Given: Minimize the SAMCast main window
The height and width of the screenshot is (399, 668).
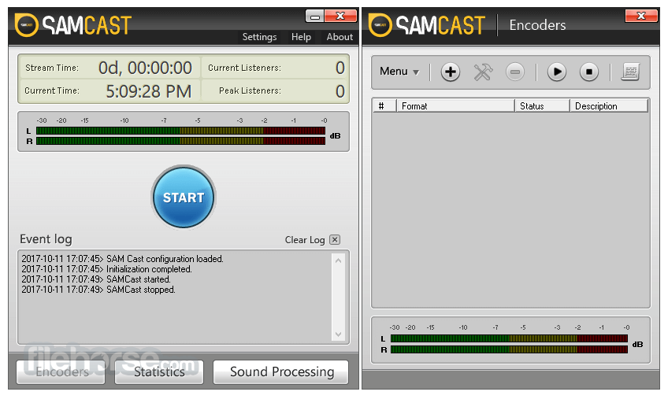Looking at the screenshot, I should 315,17.
